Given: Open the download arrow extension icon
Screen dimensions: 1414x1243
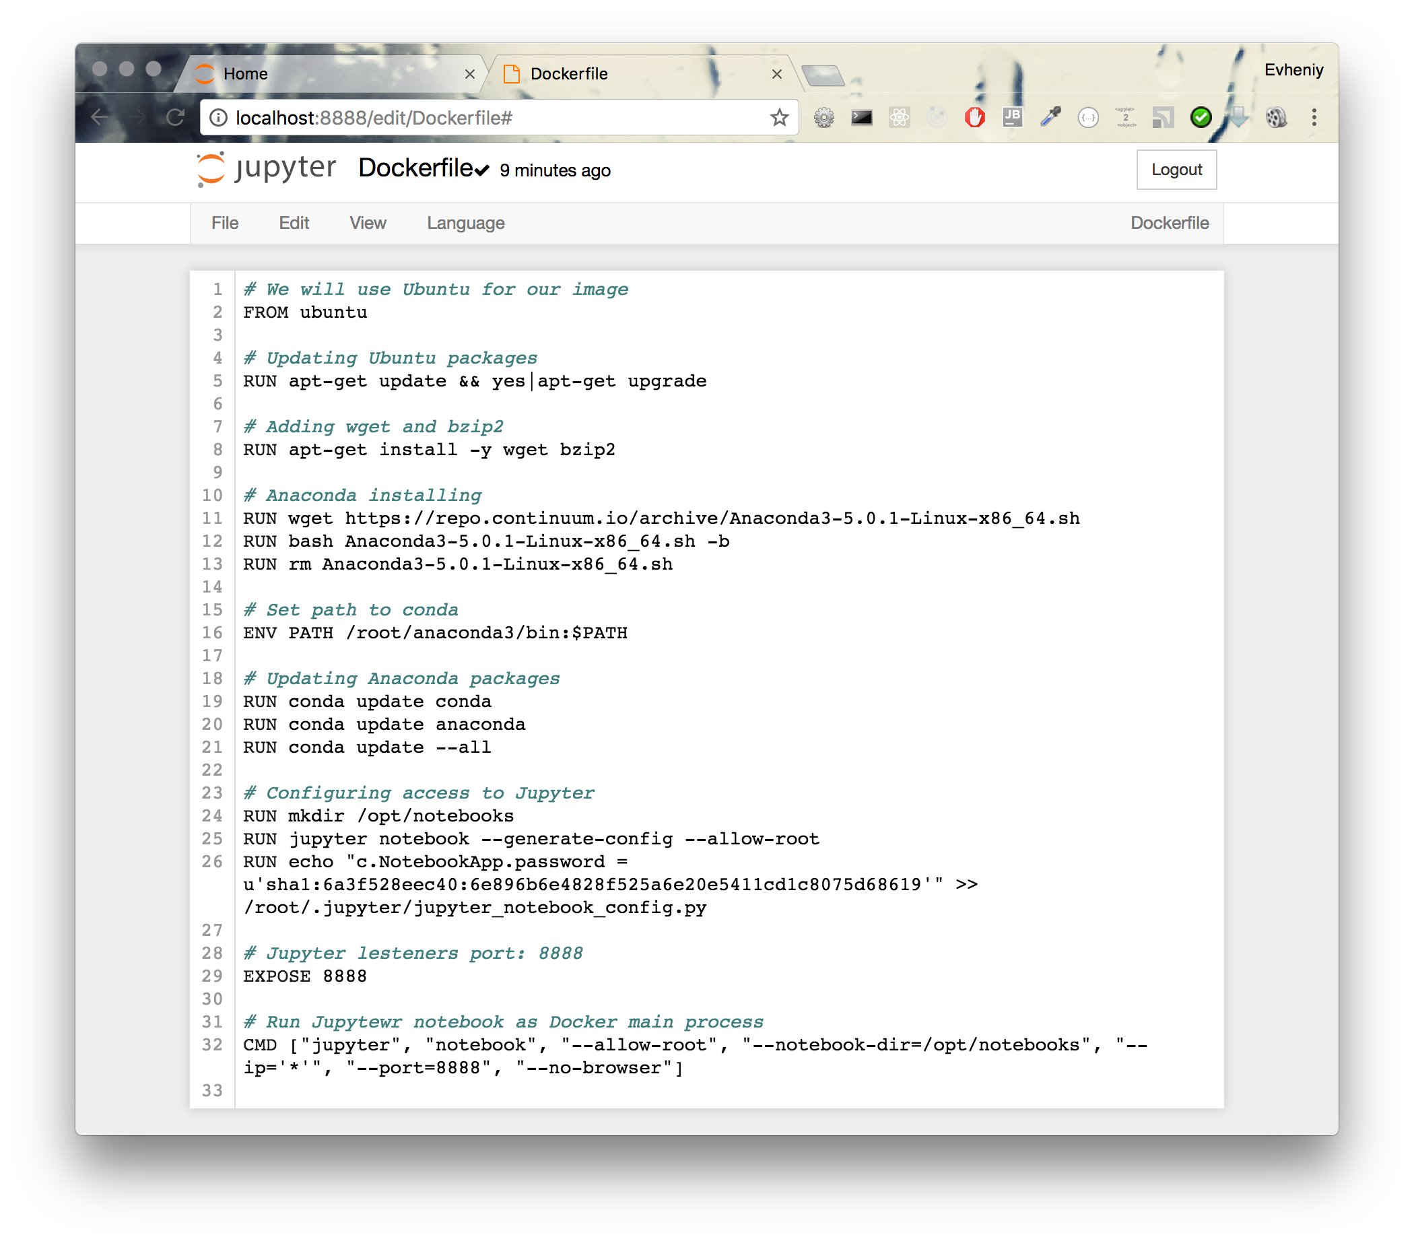Looking at the screenshot, I should [x=1238, y=118].
